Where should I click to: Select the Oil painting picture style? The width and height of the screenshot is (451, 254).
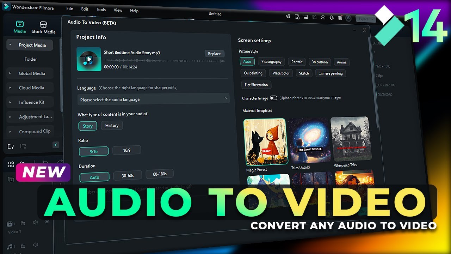point(253,73)
